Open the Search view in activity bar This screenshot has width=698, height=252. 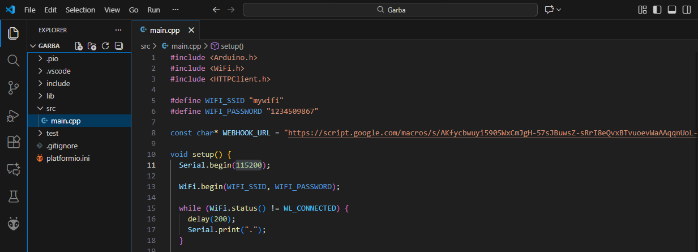(13, 60)
